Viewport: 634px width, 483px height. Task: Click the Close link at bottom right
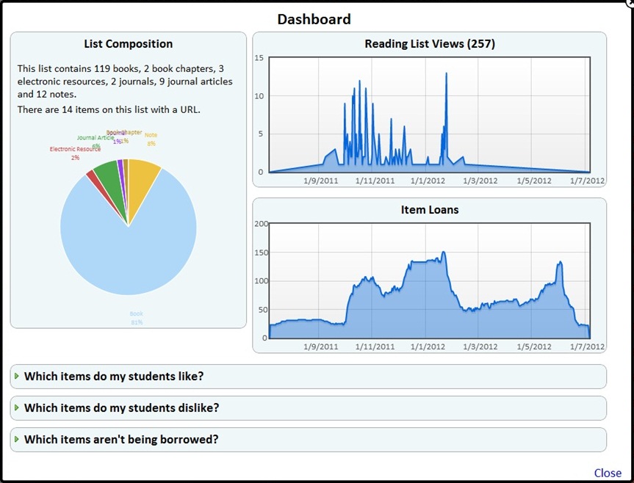(607, 473)
